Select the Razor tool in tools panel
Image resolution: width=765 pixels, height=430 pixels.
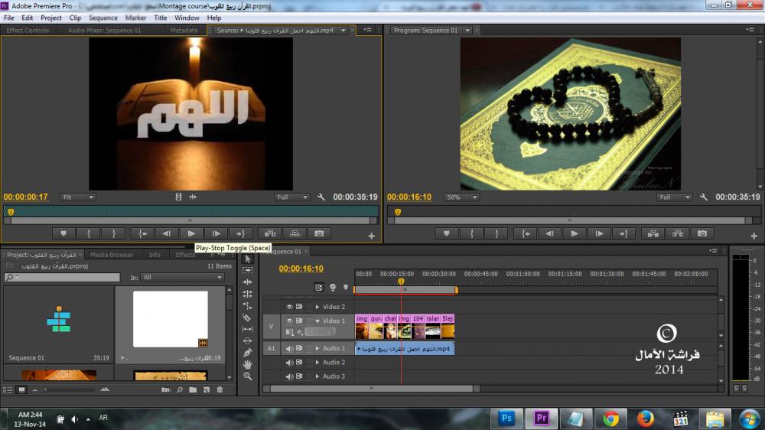247,317
